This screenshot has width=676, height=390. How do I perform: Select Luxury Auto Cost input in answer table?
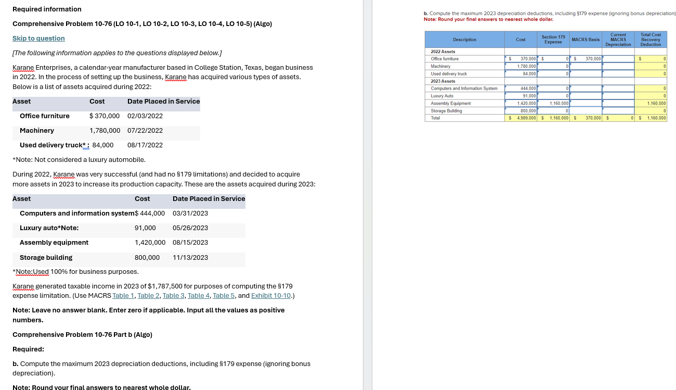pyautogui.click(x=521, y=96)
